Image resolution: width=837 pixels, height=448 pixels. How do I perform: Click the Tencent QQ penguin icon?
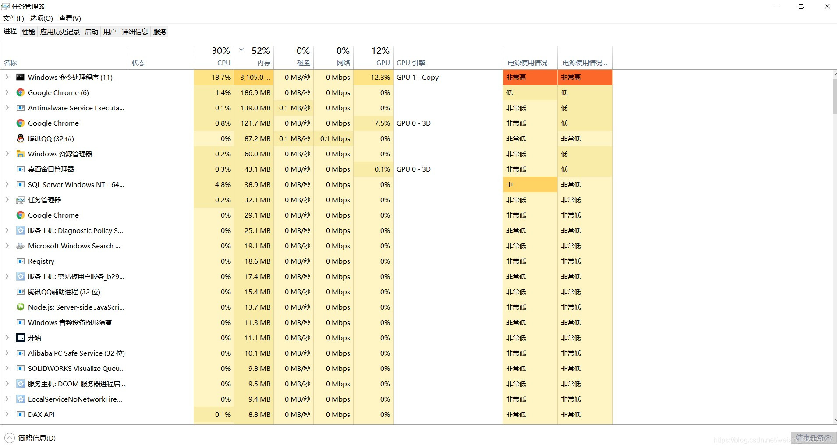pyautogui.click(x=20, y=138)
